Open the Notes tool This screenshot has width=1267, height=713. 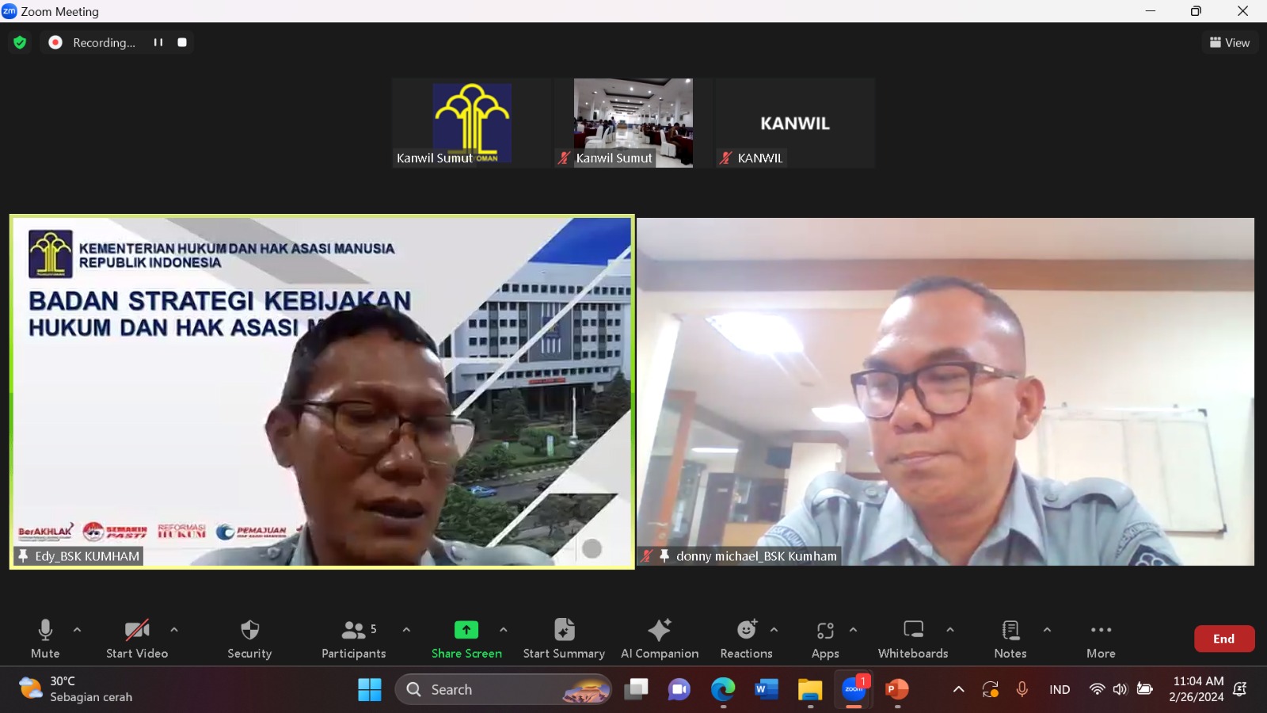[x=1010, y=639]
